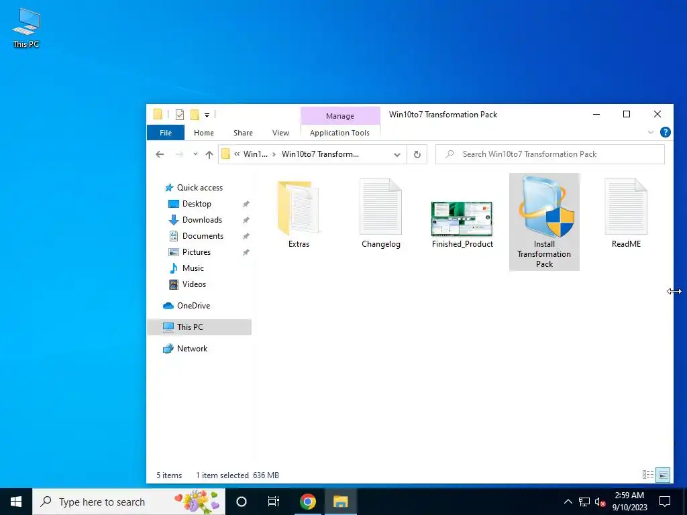Open the clock and date flyout
This screenshot has height=515, width=687.
tap(629, 502)
